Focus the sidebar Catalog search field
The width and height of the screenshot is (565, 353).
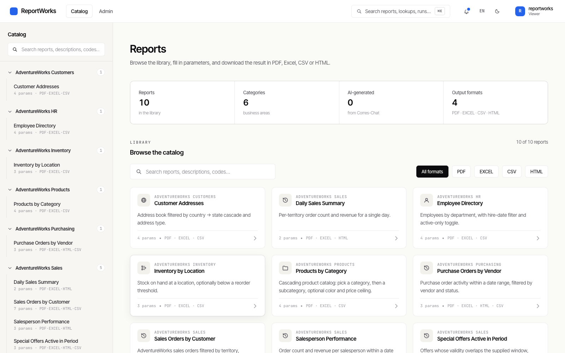(56, 49)
